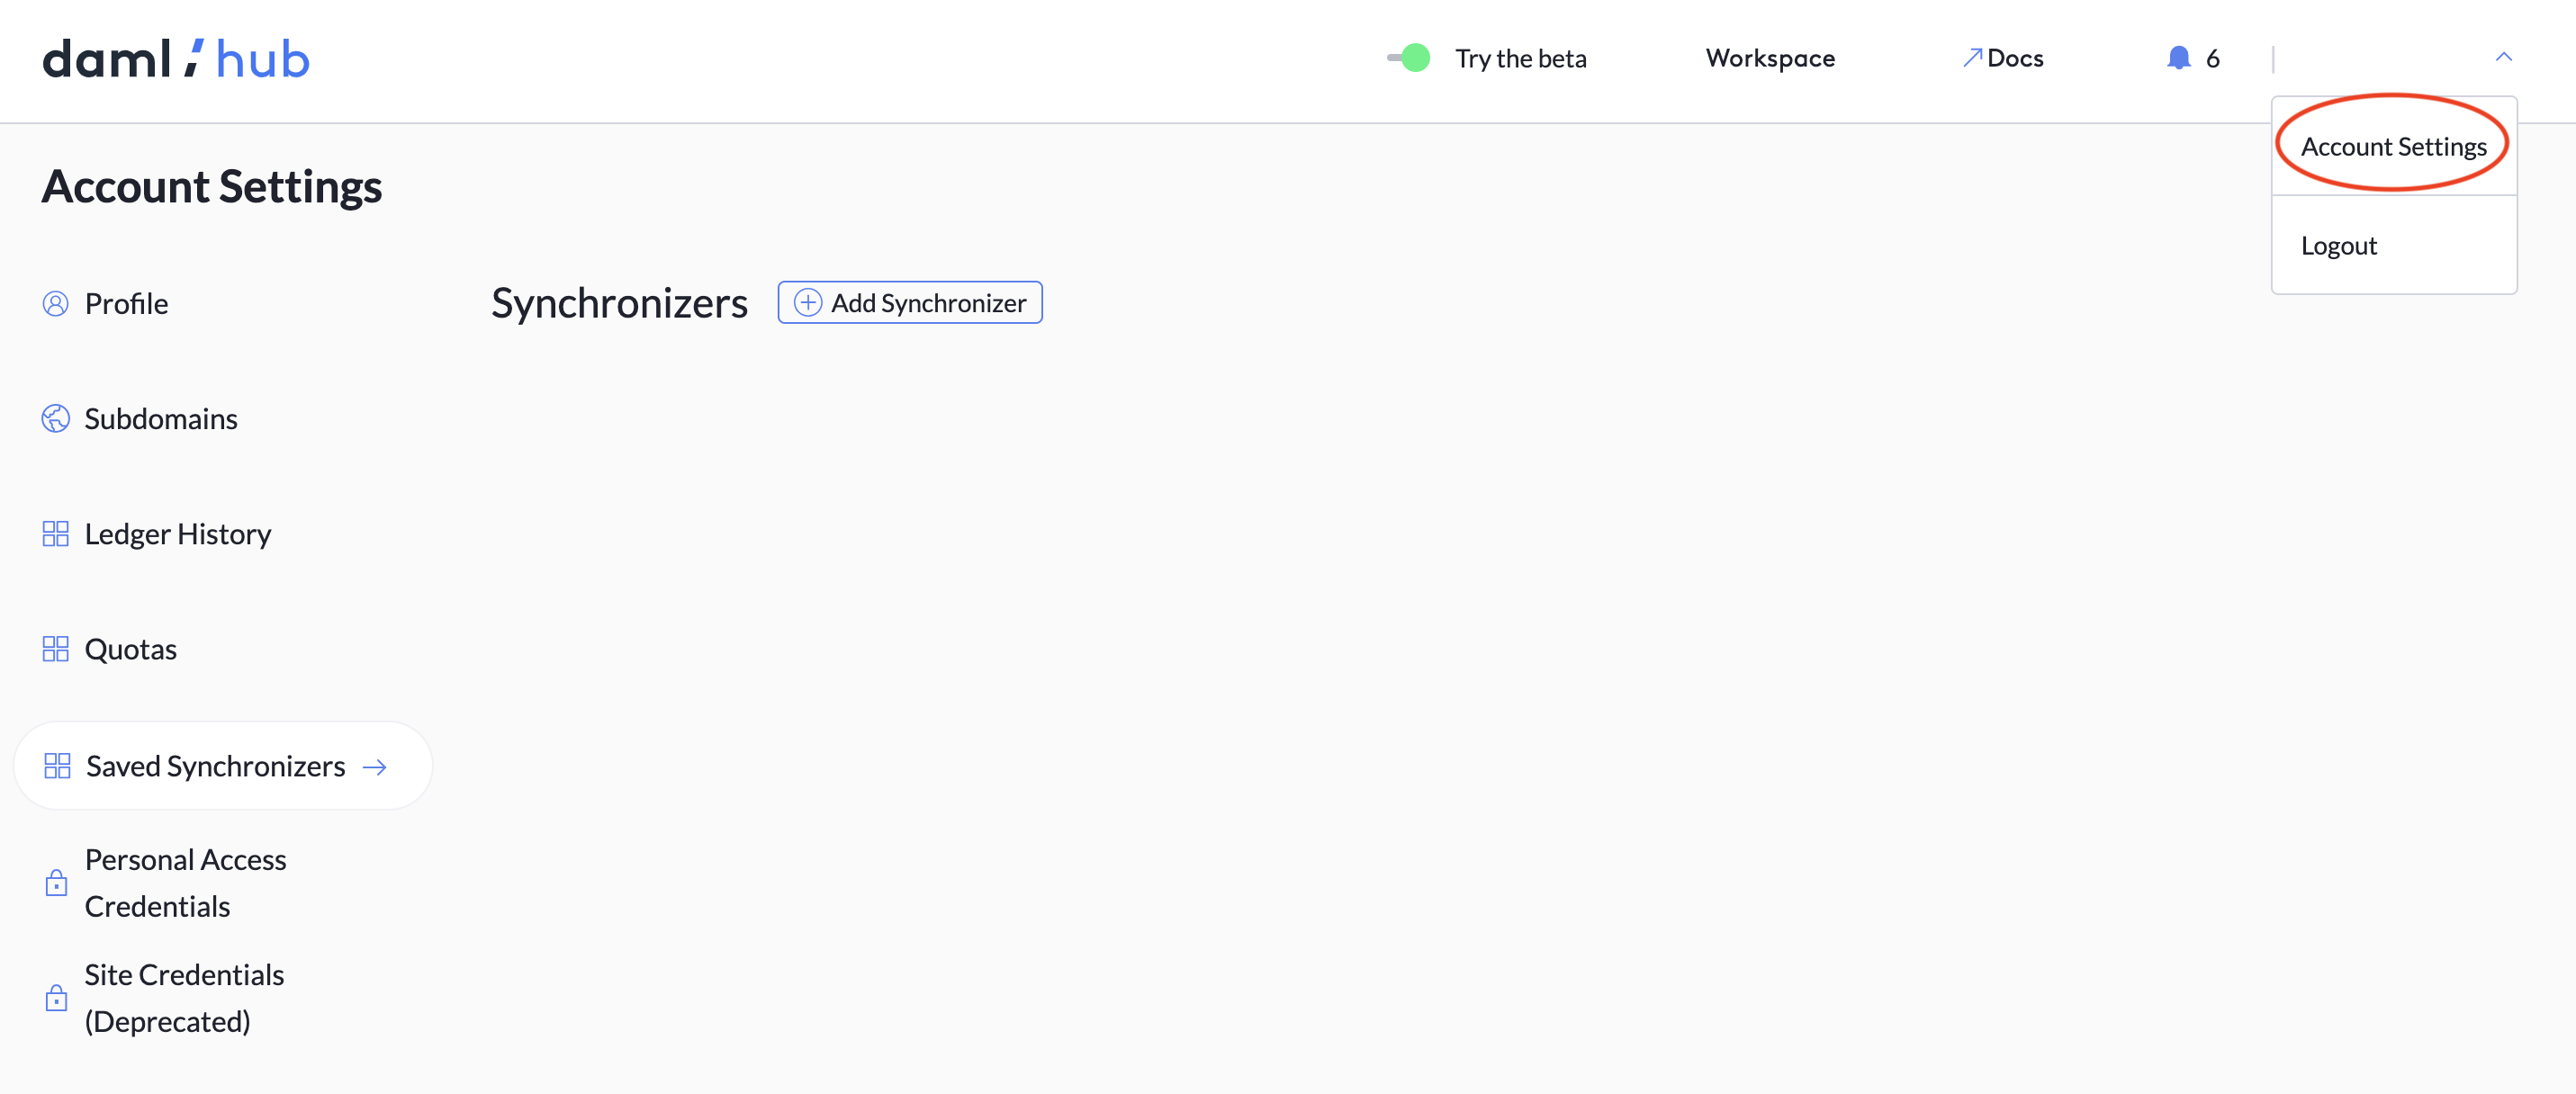This screenshot has width=2576, height=1094.
Task: Select Account Settings from the dropdown menu
Action: pyautogui.click(x=2393, y=146)
